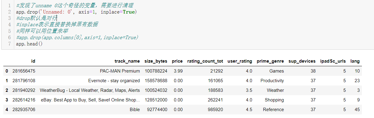Click the user rating 4.5 cell
The image size is (374, 118).
pos(249,110)
